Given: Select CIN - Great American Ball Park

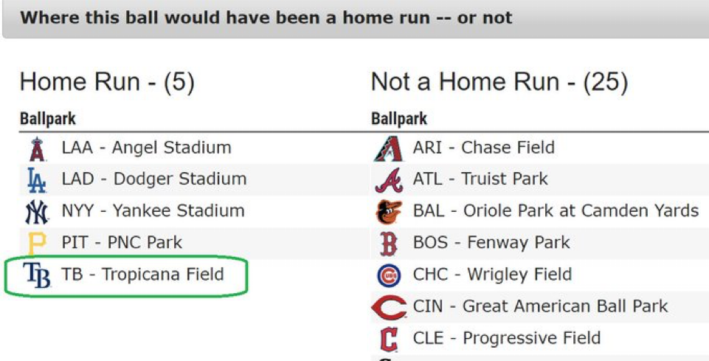Looking at the screenshot, I should pyautogui.click(x=540, y=306).
